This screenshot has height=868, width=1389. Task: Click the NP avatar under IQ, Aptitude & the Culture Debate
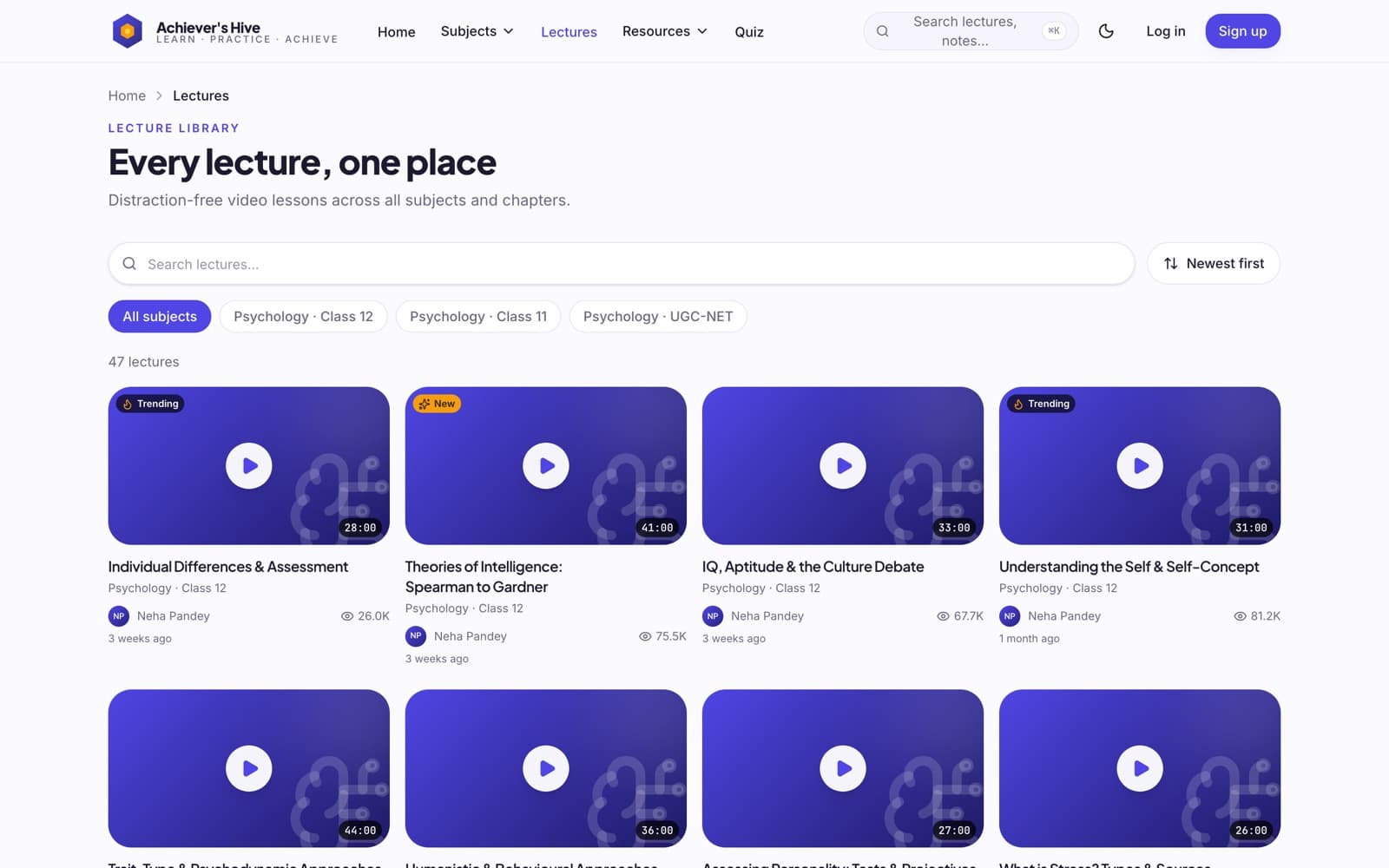click(713, 616)
